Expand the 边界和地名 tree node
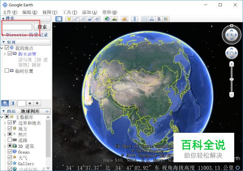This screenshot has height=171, width=243. point(5,123)
